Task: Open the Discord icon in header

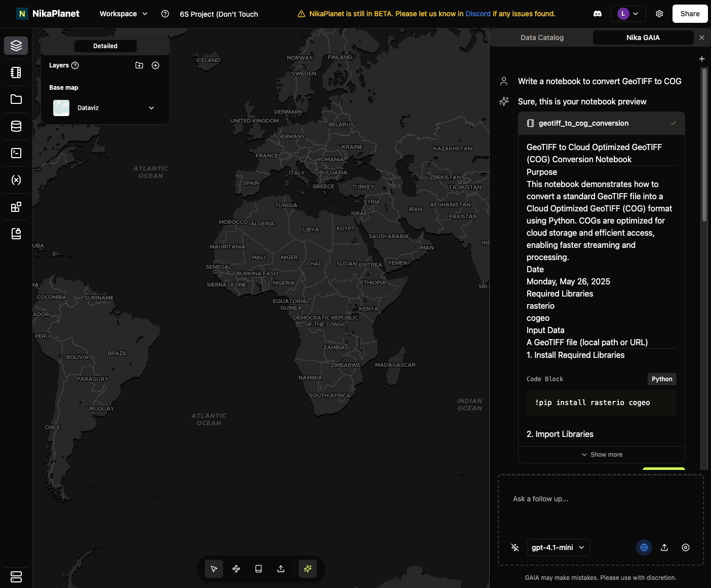Action: coord(598,14)
